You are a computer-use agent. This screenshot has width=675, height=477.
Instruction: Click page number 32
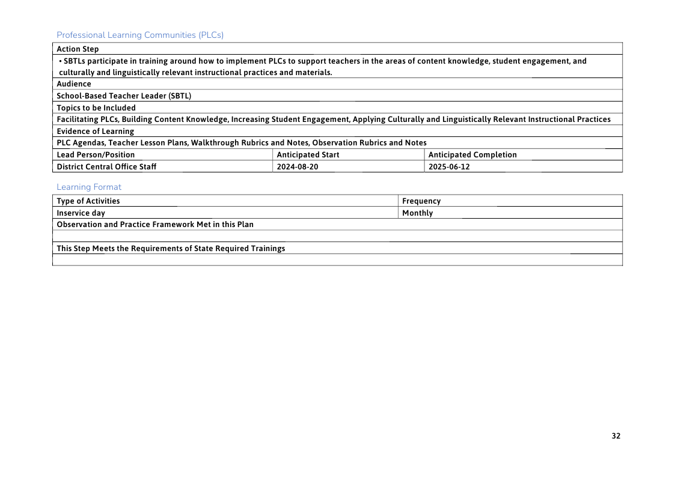click(x=616, y=436)
